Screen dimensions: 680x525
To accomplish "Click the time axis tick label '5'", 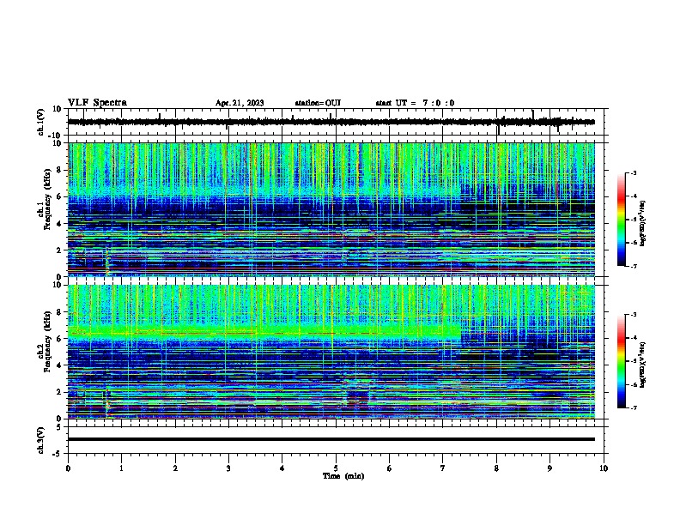I will coord(336,468).
